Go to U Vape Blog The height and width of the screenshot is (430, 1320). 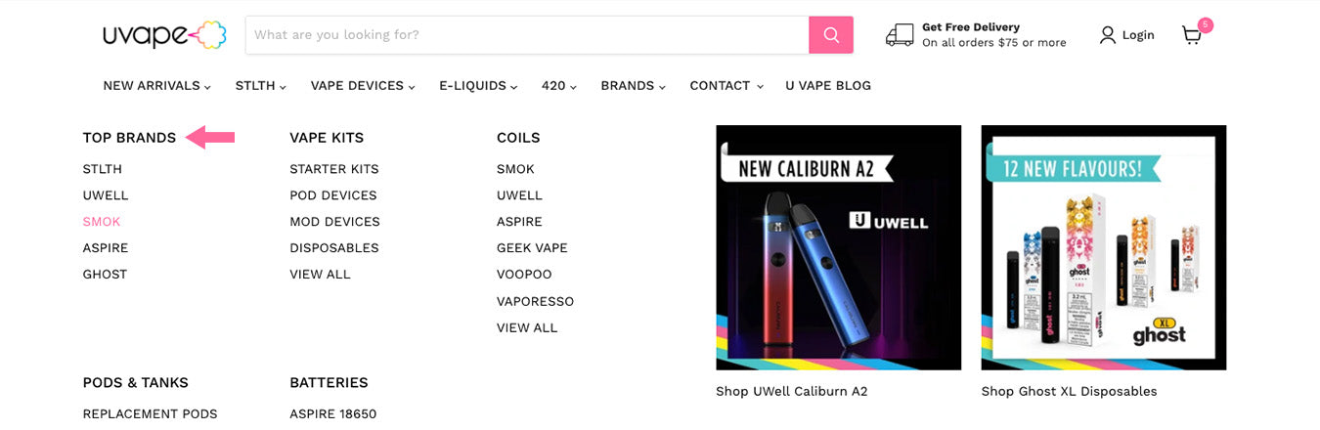(827, 86)
